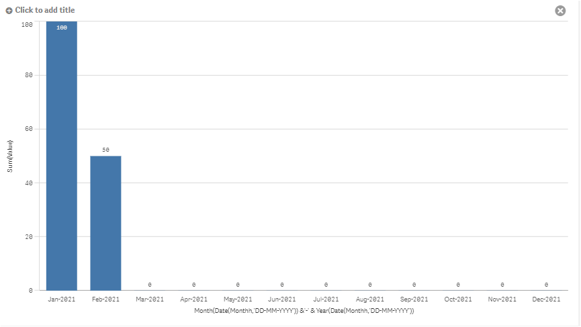
Task: Click the Jun-2021 axis label
Action: click(x=282, y=299)
